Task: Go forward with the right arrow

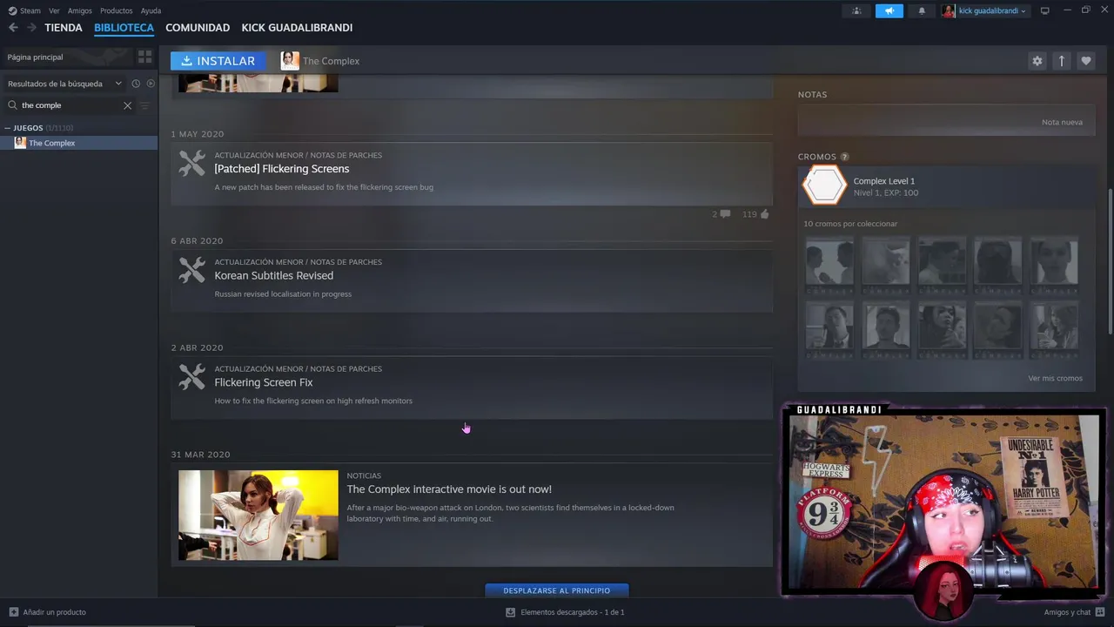Action: click(x=31, y=28)
